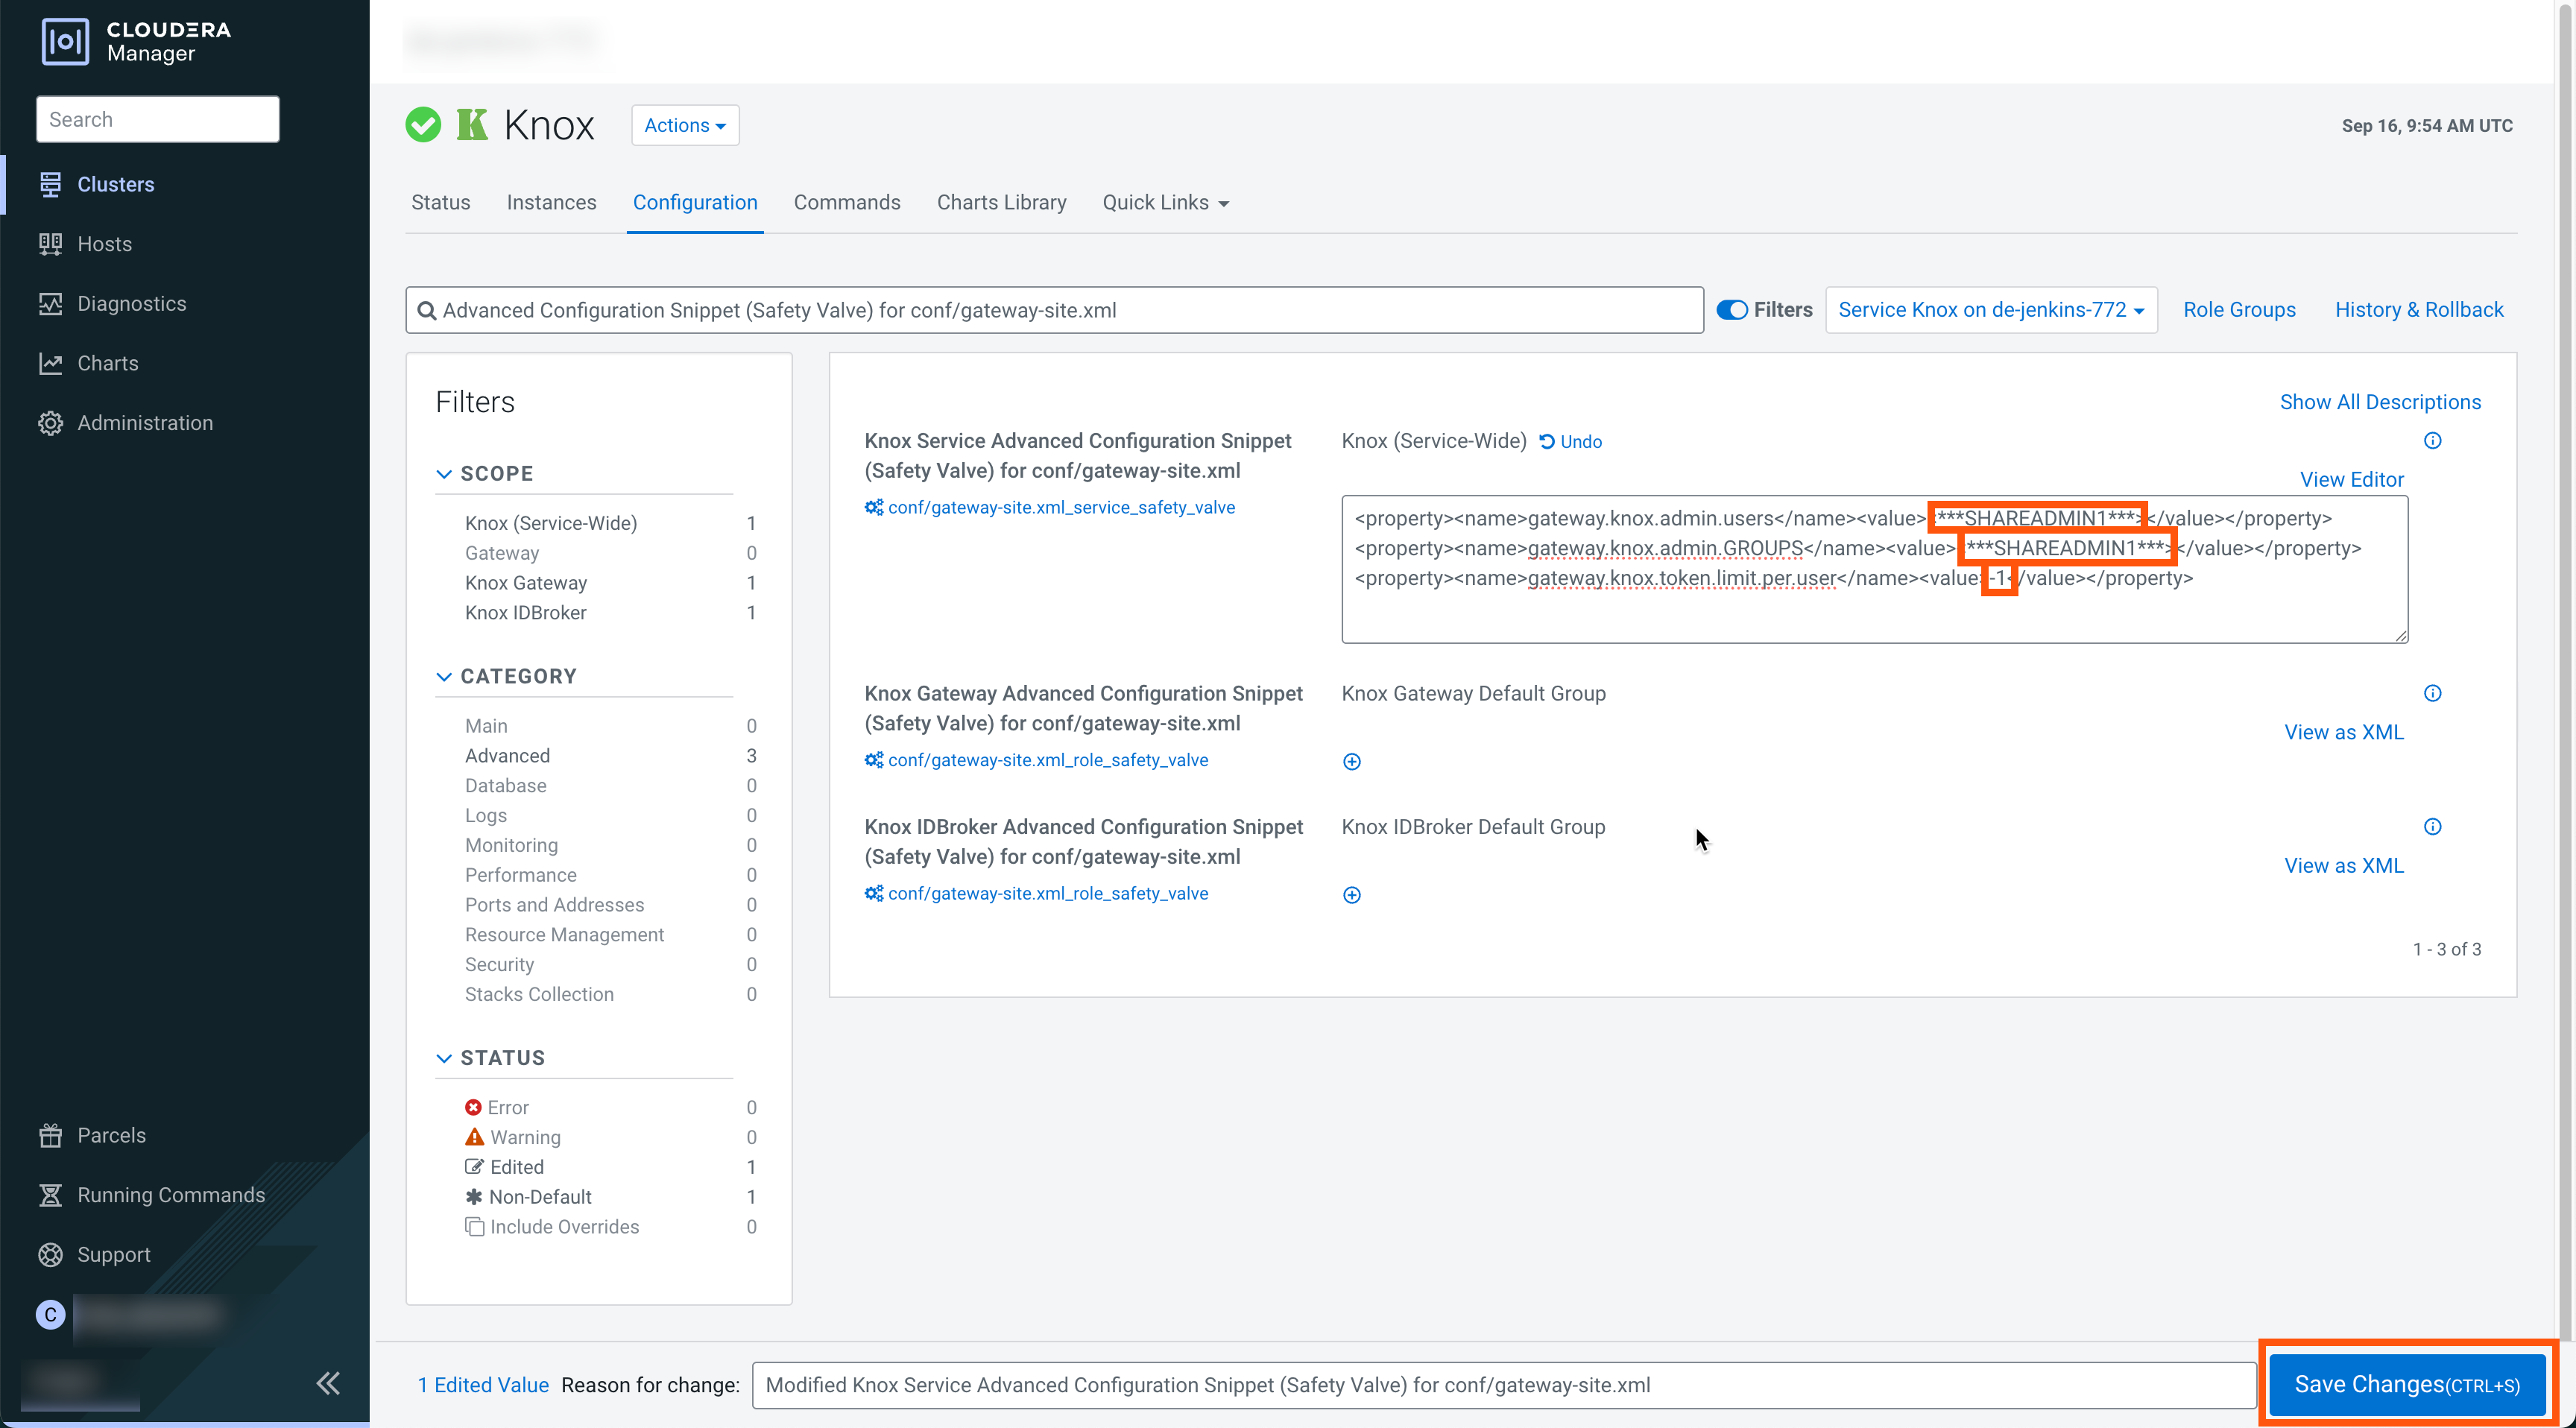Click info icon for Knox Service snippet
The height and width of the screenshot is (1428, 2576).
[x=2432, y=441]
